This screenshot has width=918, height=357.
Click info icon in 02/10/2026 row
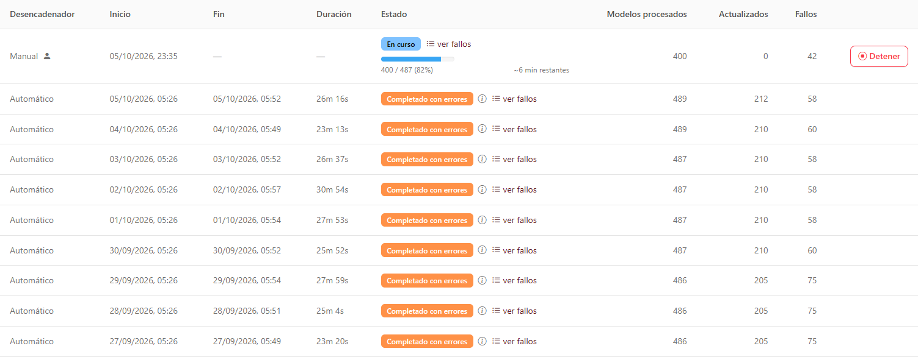[x=482, y=189]
